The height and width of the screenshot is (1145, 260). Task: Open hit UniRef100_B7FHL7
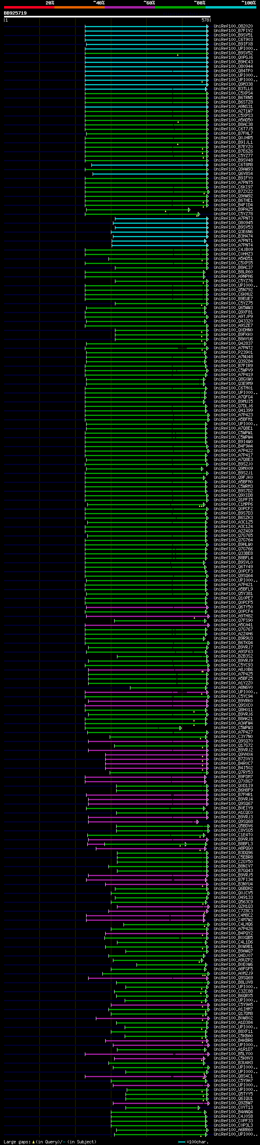tap(233, 133)
